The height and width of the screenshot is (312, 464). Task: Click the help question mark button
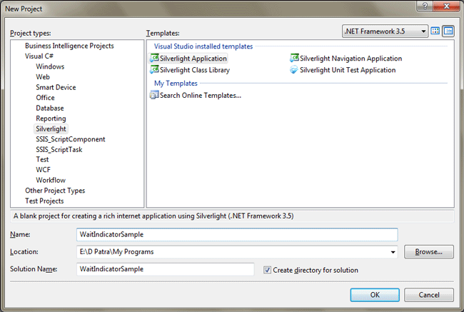pos(425,6)
